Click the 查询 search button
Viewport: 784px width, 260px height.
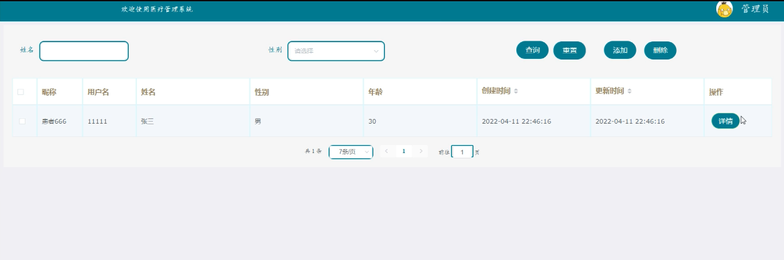(x=533, y=50)
